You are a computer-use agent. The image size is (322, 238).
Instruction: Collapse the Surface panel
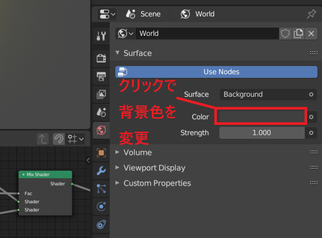click(x=117, y=53)
